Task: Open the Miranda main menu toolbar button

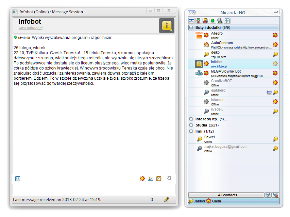Action: coord(191,21)
